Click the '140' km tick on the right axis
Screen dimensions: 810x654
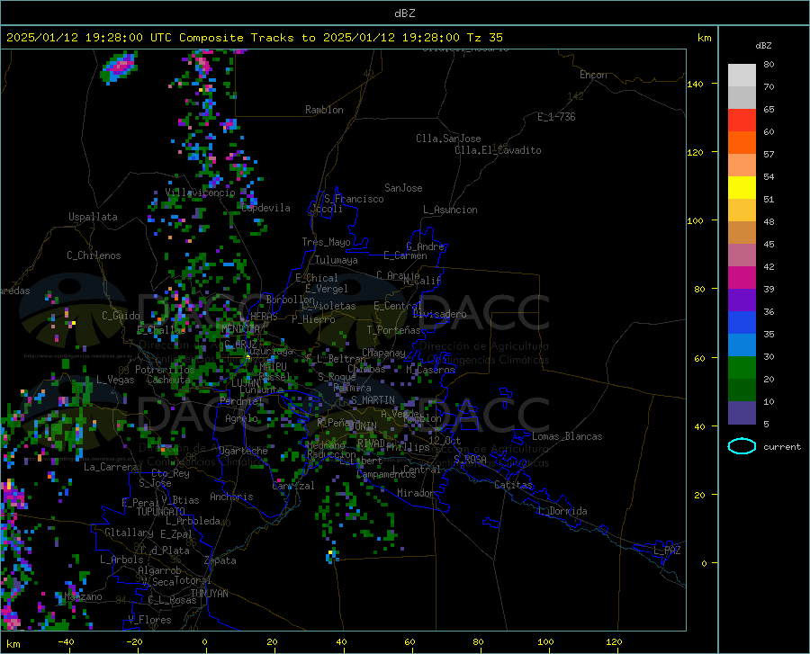pos(695,84)
